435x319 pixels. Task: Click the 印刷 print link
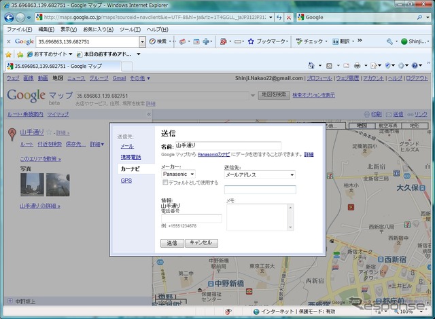tap(377, 114)
